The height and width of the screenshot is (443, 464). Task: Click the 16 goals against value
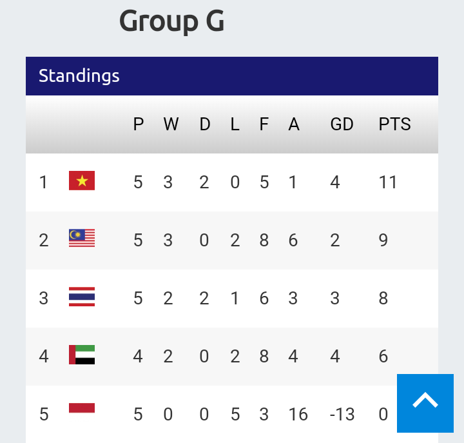pyautogui.click(x=298, y=414)
